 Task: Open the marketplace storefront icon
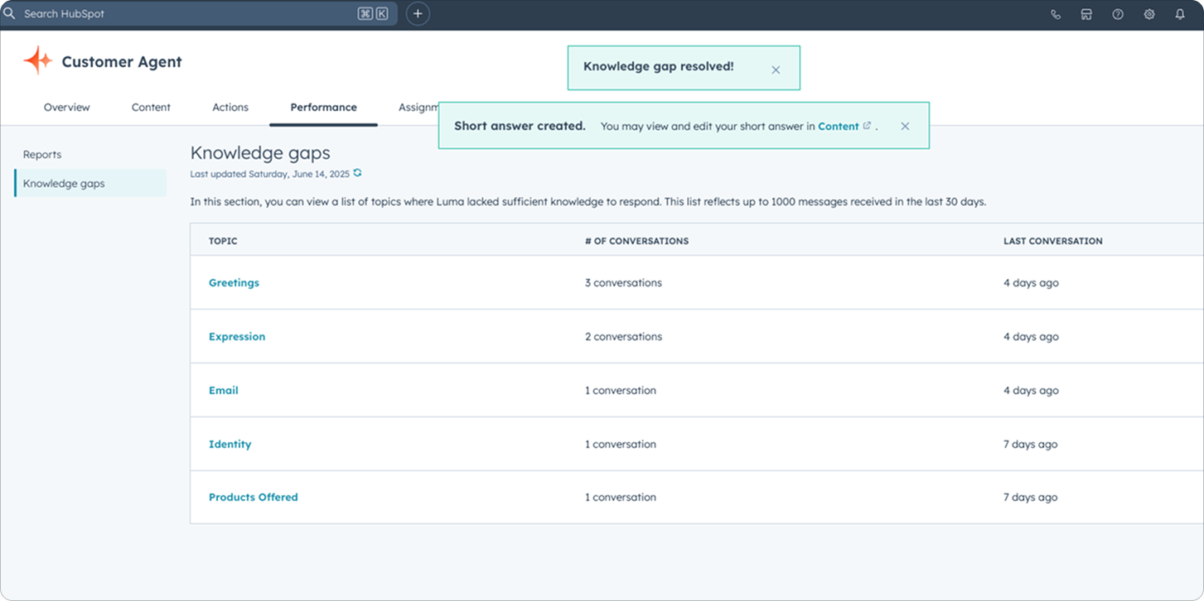click(1086, 14)
